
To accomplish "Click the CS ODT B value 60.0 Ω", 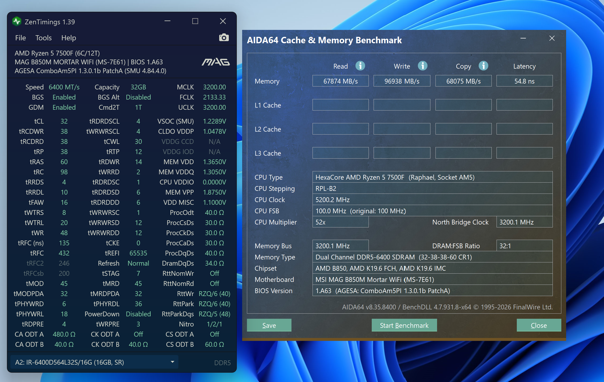I will pyautogui.click(x=214, y=345).
